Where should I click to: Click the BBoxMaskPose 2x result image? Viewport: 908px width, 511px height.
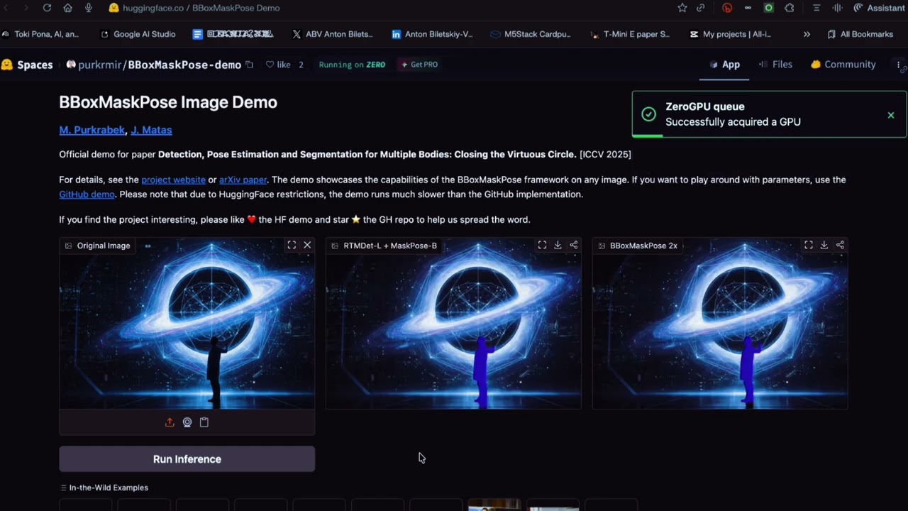tap(720, 324)
